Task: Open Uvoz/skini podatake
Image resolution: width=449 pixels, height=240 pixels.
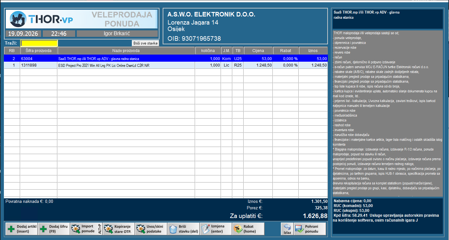Action: pos(151,229)
